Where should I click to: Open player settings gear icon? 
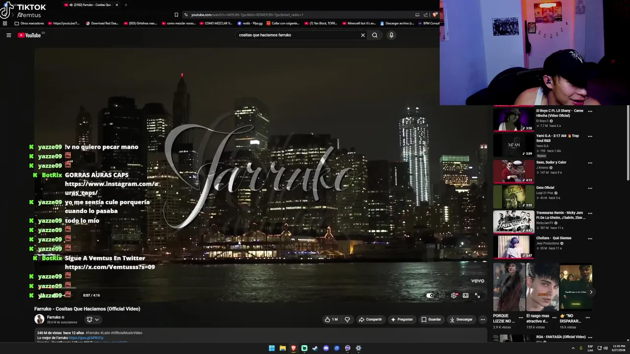pyautogui.click(x=454, y=295)
